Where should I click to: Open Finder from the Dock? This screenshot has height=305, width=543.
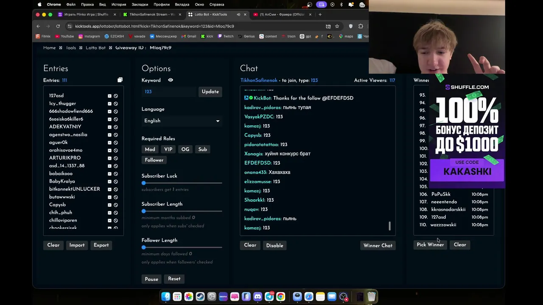pos(166,297)
